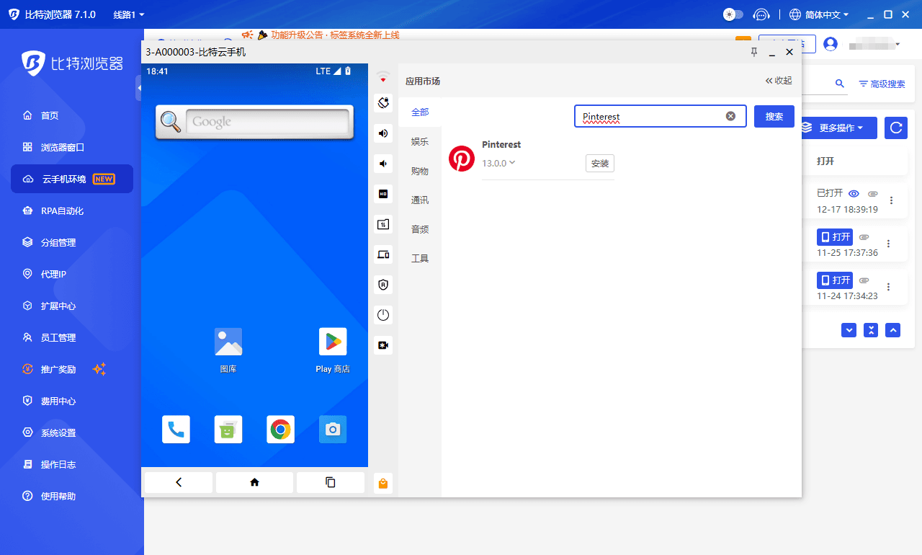922x555 pixels.
Task: Click the volume up icon in phone toolbar
Action: coord(383,133)
